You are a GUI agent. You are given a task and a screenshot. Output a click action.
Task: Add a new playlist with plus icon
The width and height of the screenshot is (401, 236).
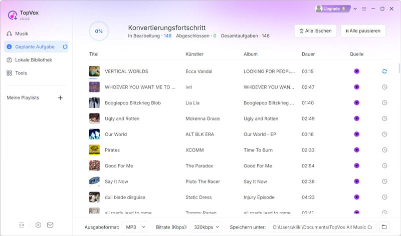60,97
